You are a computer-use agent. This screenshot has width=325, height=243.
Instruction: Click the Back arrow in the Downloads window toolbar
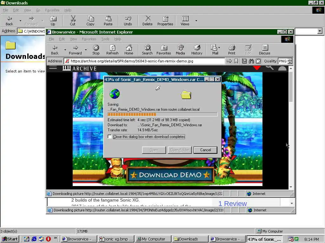9,21
